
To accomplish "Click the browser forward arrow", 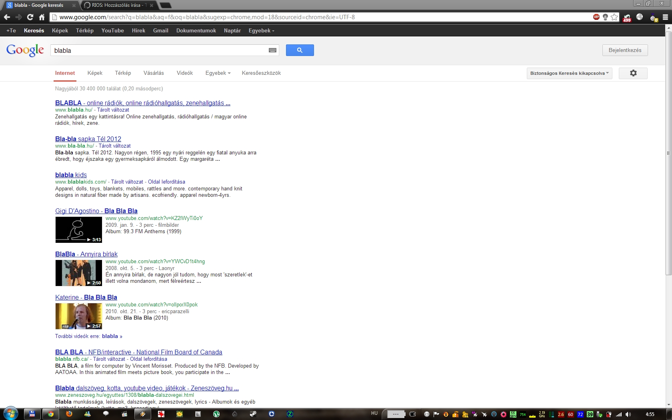I will pos(18,17).
